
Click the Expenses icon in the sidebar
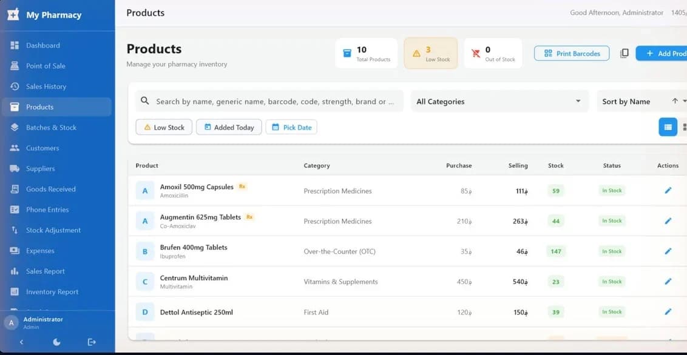pyautogui.click(x=15, y=251)
